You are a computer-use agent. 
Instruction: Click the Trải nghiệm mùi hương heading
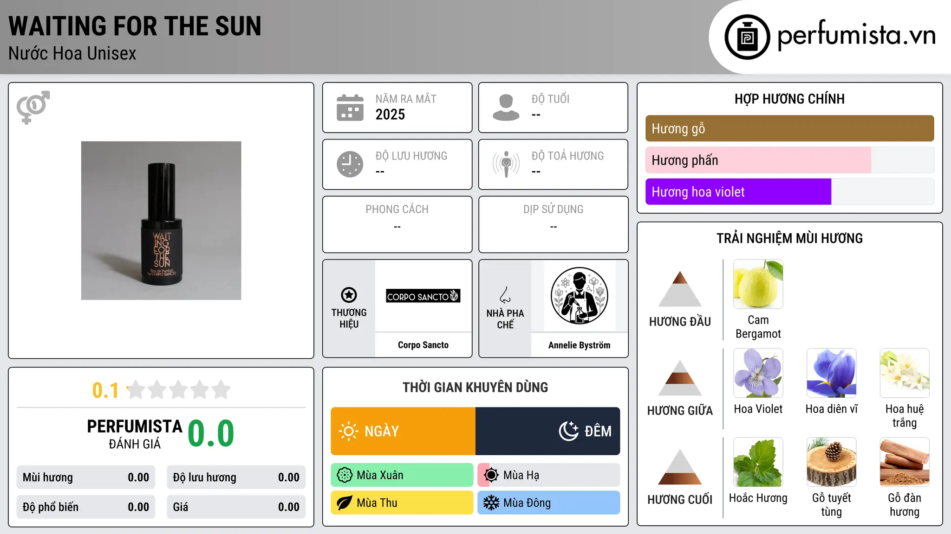pos(789,238)
